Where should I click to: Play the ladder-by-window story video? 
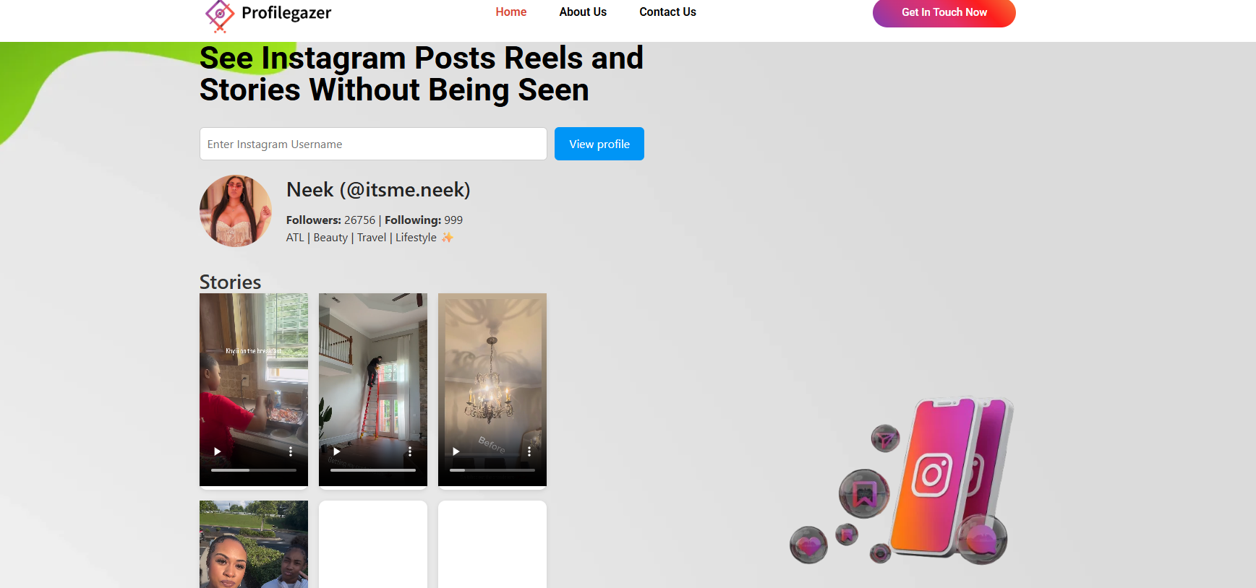pos(336,451)
